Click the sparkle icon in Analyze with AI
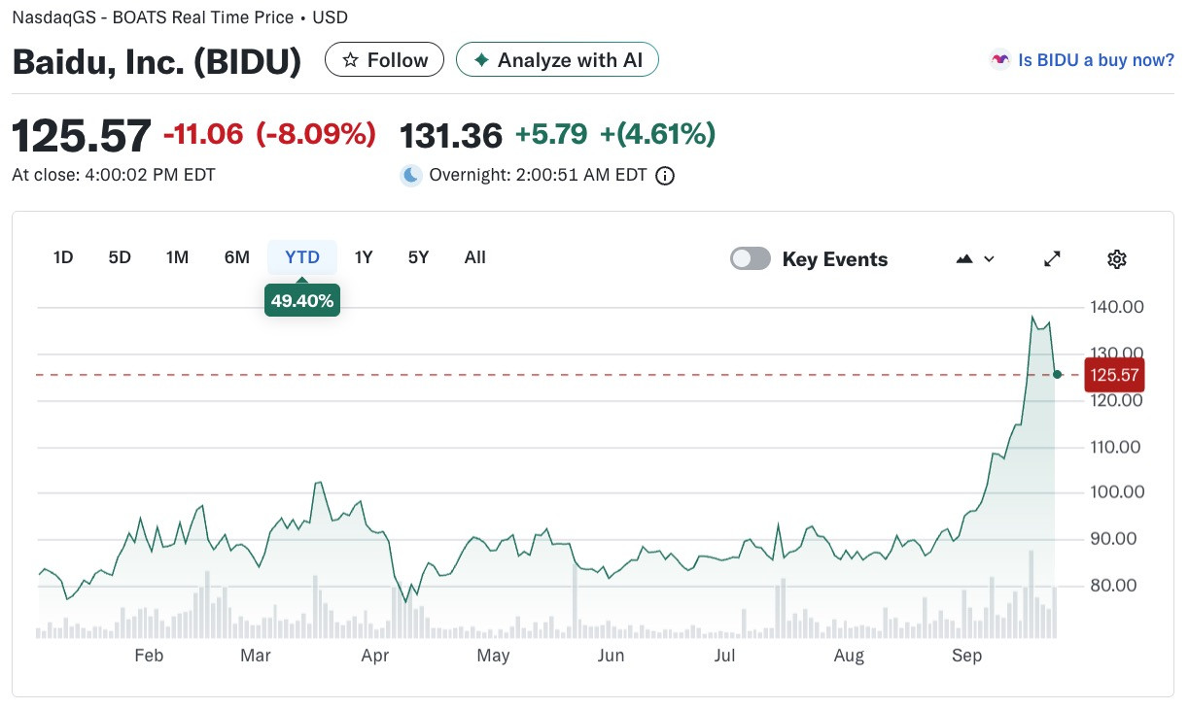1189x709 pixels. pos(481,60)
